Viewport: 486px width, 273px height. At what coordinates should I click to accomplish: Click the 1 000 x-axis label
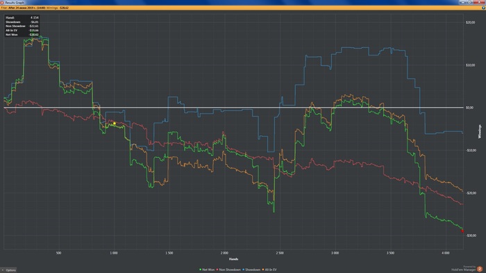(x=114, y=253)
